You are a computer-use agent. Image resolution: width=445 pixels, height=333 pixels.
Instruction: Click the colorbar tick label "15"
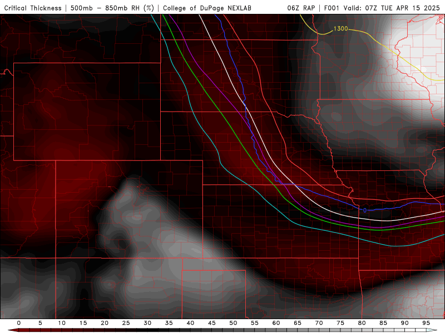(83, 323)
